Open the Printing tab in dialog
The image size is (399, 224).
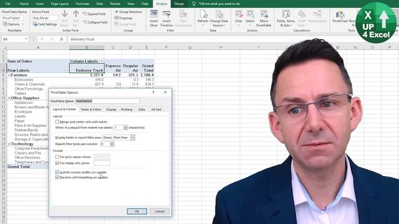127,110
